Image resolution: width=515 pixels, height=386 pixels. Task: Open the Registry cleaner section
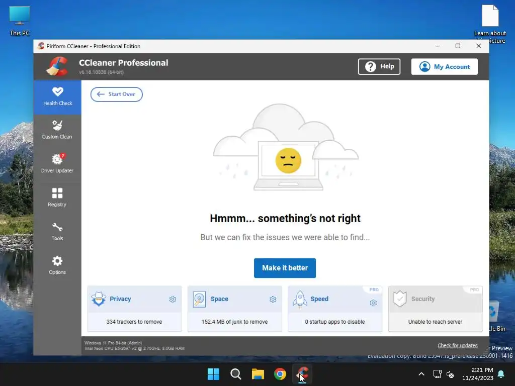(57, 197)
